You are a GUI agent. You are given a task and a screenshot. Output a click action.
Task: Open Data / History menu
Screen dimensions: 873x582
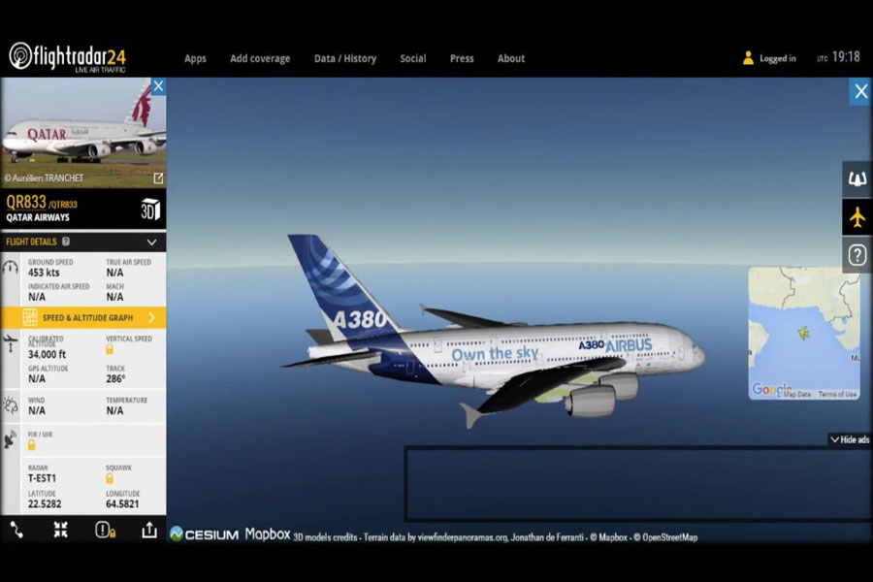point(345,58)
